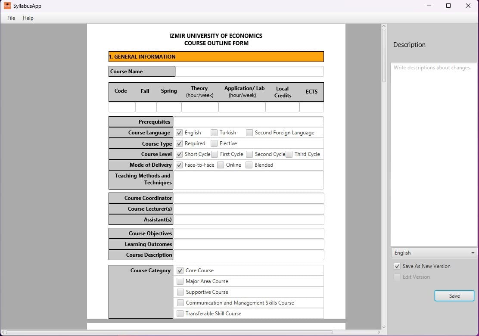
Task: Click the Course Objectives input field
Action: (x=249, y=233)
